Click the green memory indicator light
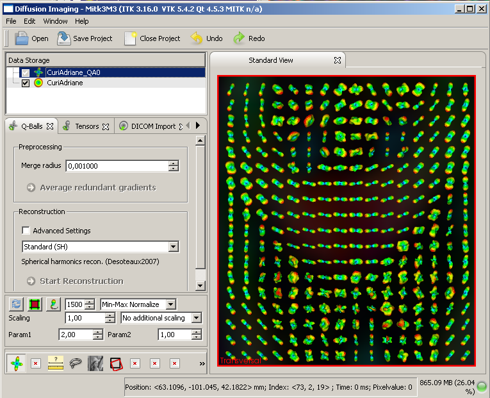Screen dimensions: 490x398 pos(482,386)
